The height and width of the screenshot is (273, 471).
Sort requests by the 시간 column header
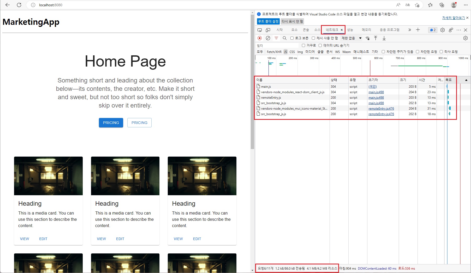tap(427, 80)
